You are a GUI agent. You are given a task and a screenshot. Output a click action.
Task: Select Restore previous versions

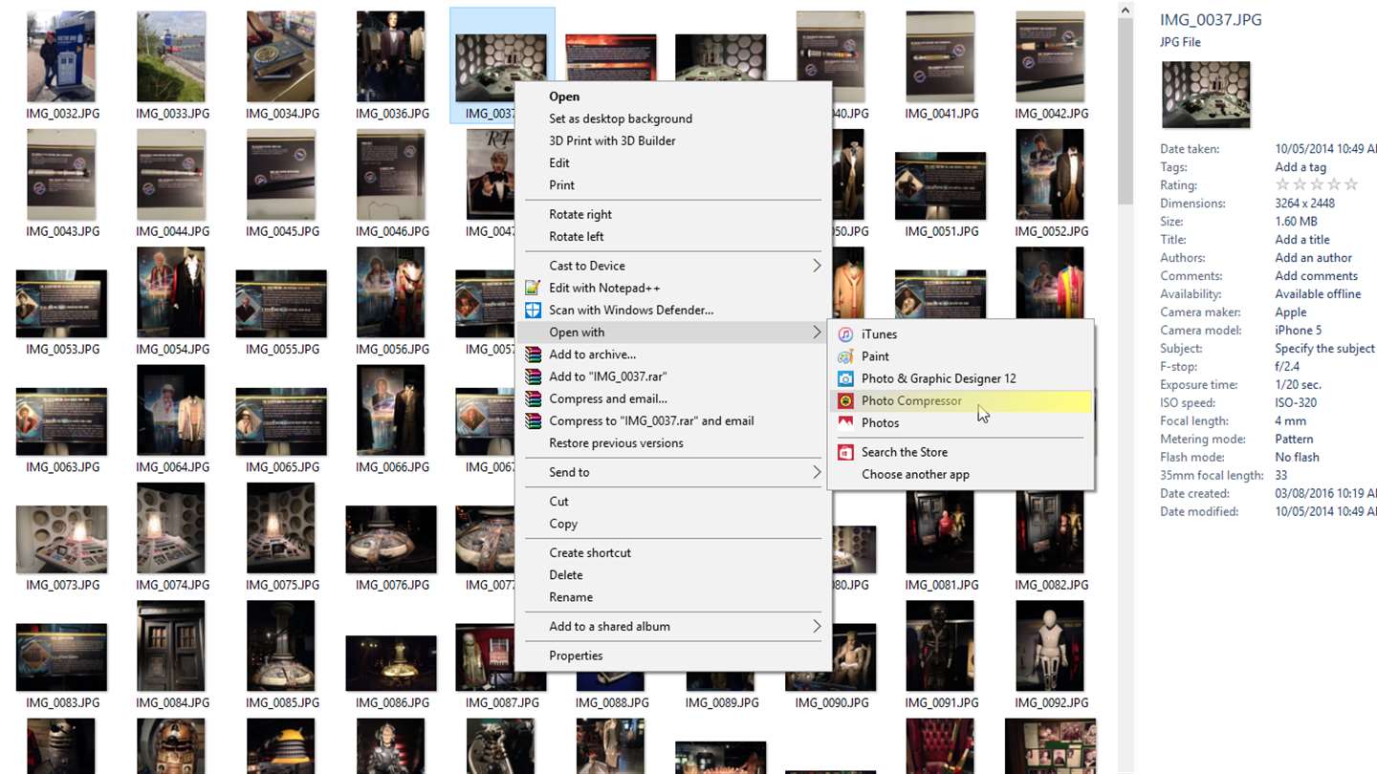[616, 443]
